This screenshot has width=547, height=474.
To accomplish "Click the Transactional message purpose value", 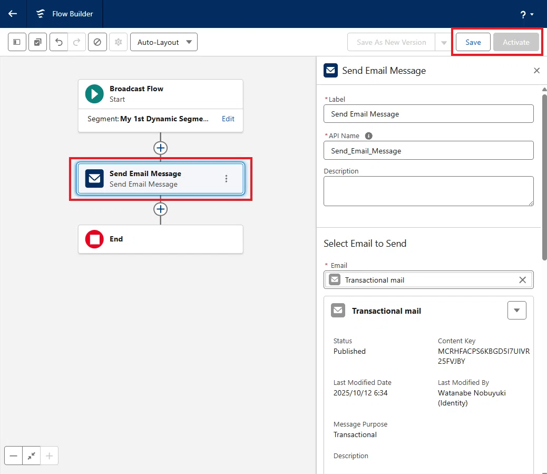I will [355, 434].
